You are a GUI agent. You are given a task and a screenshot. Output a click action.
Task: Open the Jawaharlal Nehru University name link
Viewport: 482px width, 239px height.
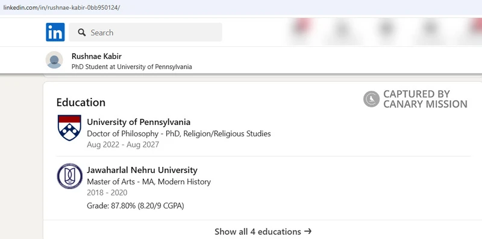(142, 170)
